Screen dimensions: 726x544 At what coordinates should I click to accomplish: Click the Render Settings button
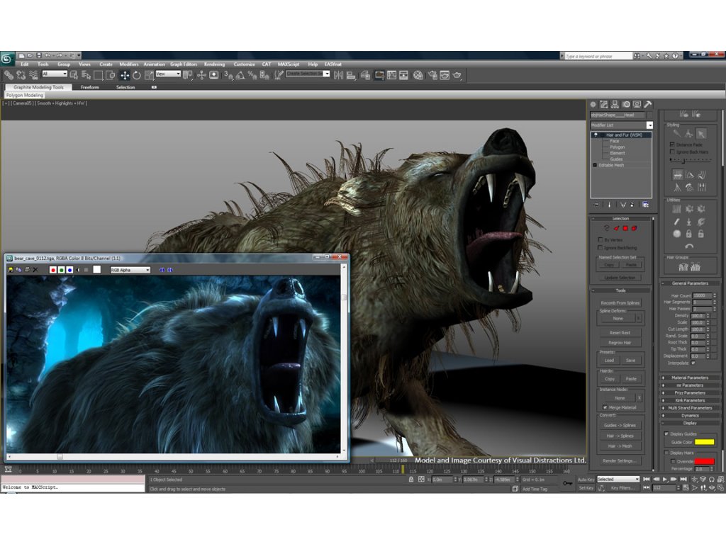620,460
